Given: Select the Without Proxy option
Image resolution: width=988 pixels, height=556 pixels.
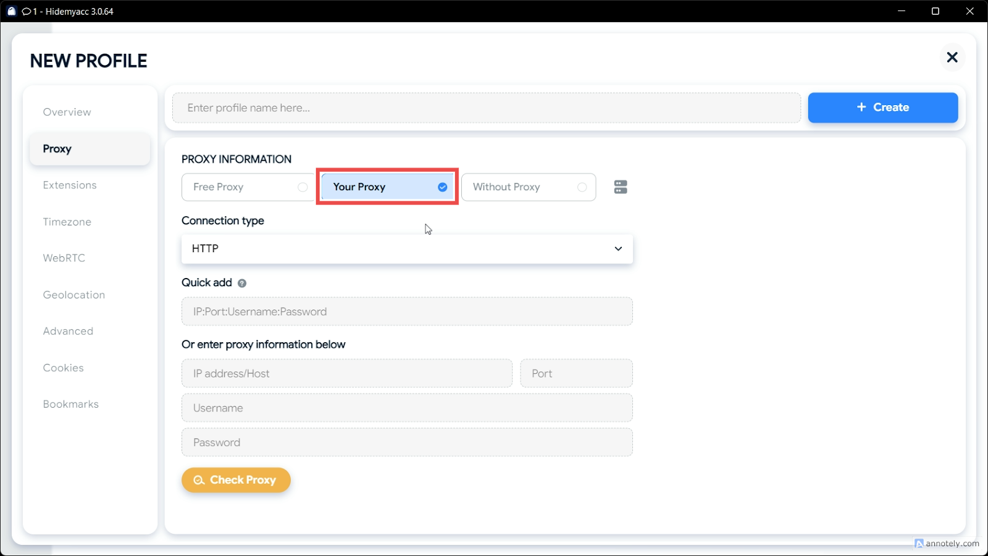Looking at the screenshot, I should (x=529, y=187).
